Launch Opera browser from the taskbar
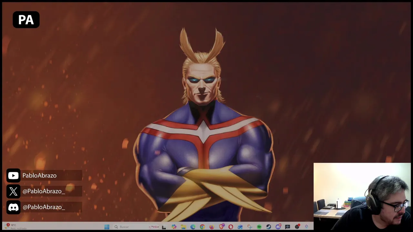This screenshot has width=413, height=232. click(x=231, y=227)
